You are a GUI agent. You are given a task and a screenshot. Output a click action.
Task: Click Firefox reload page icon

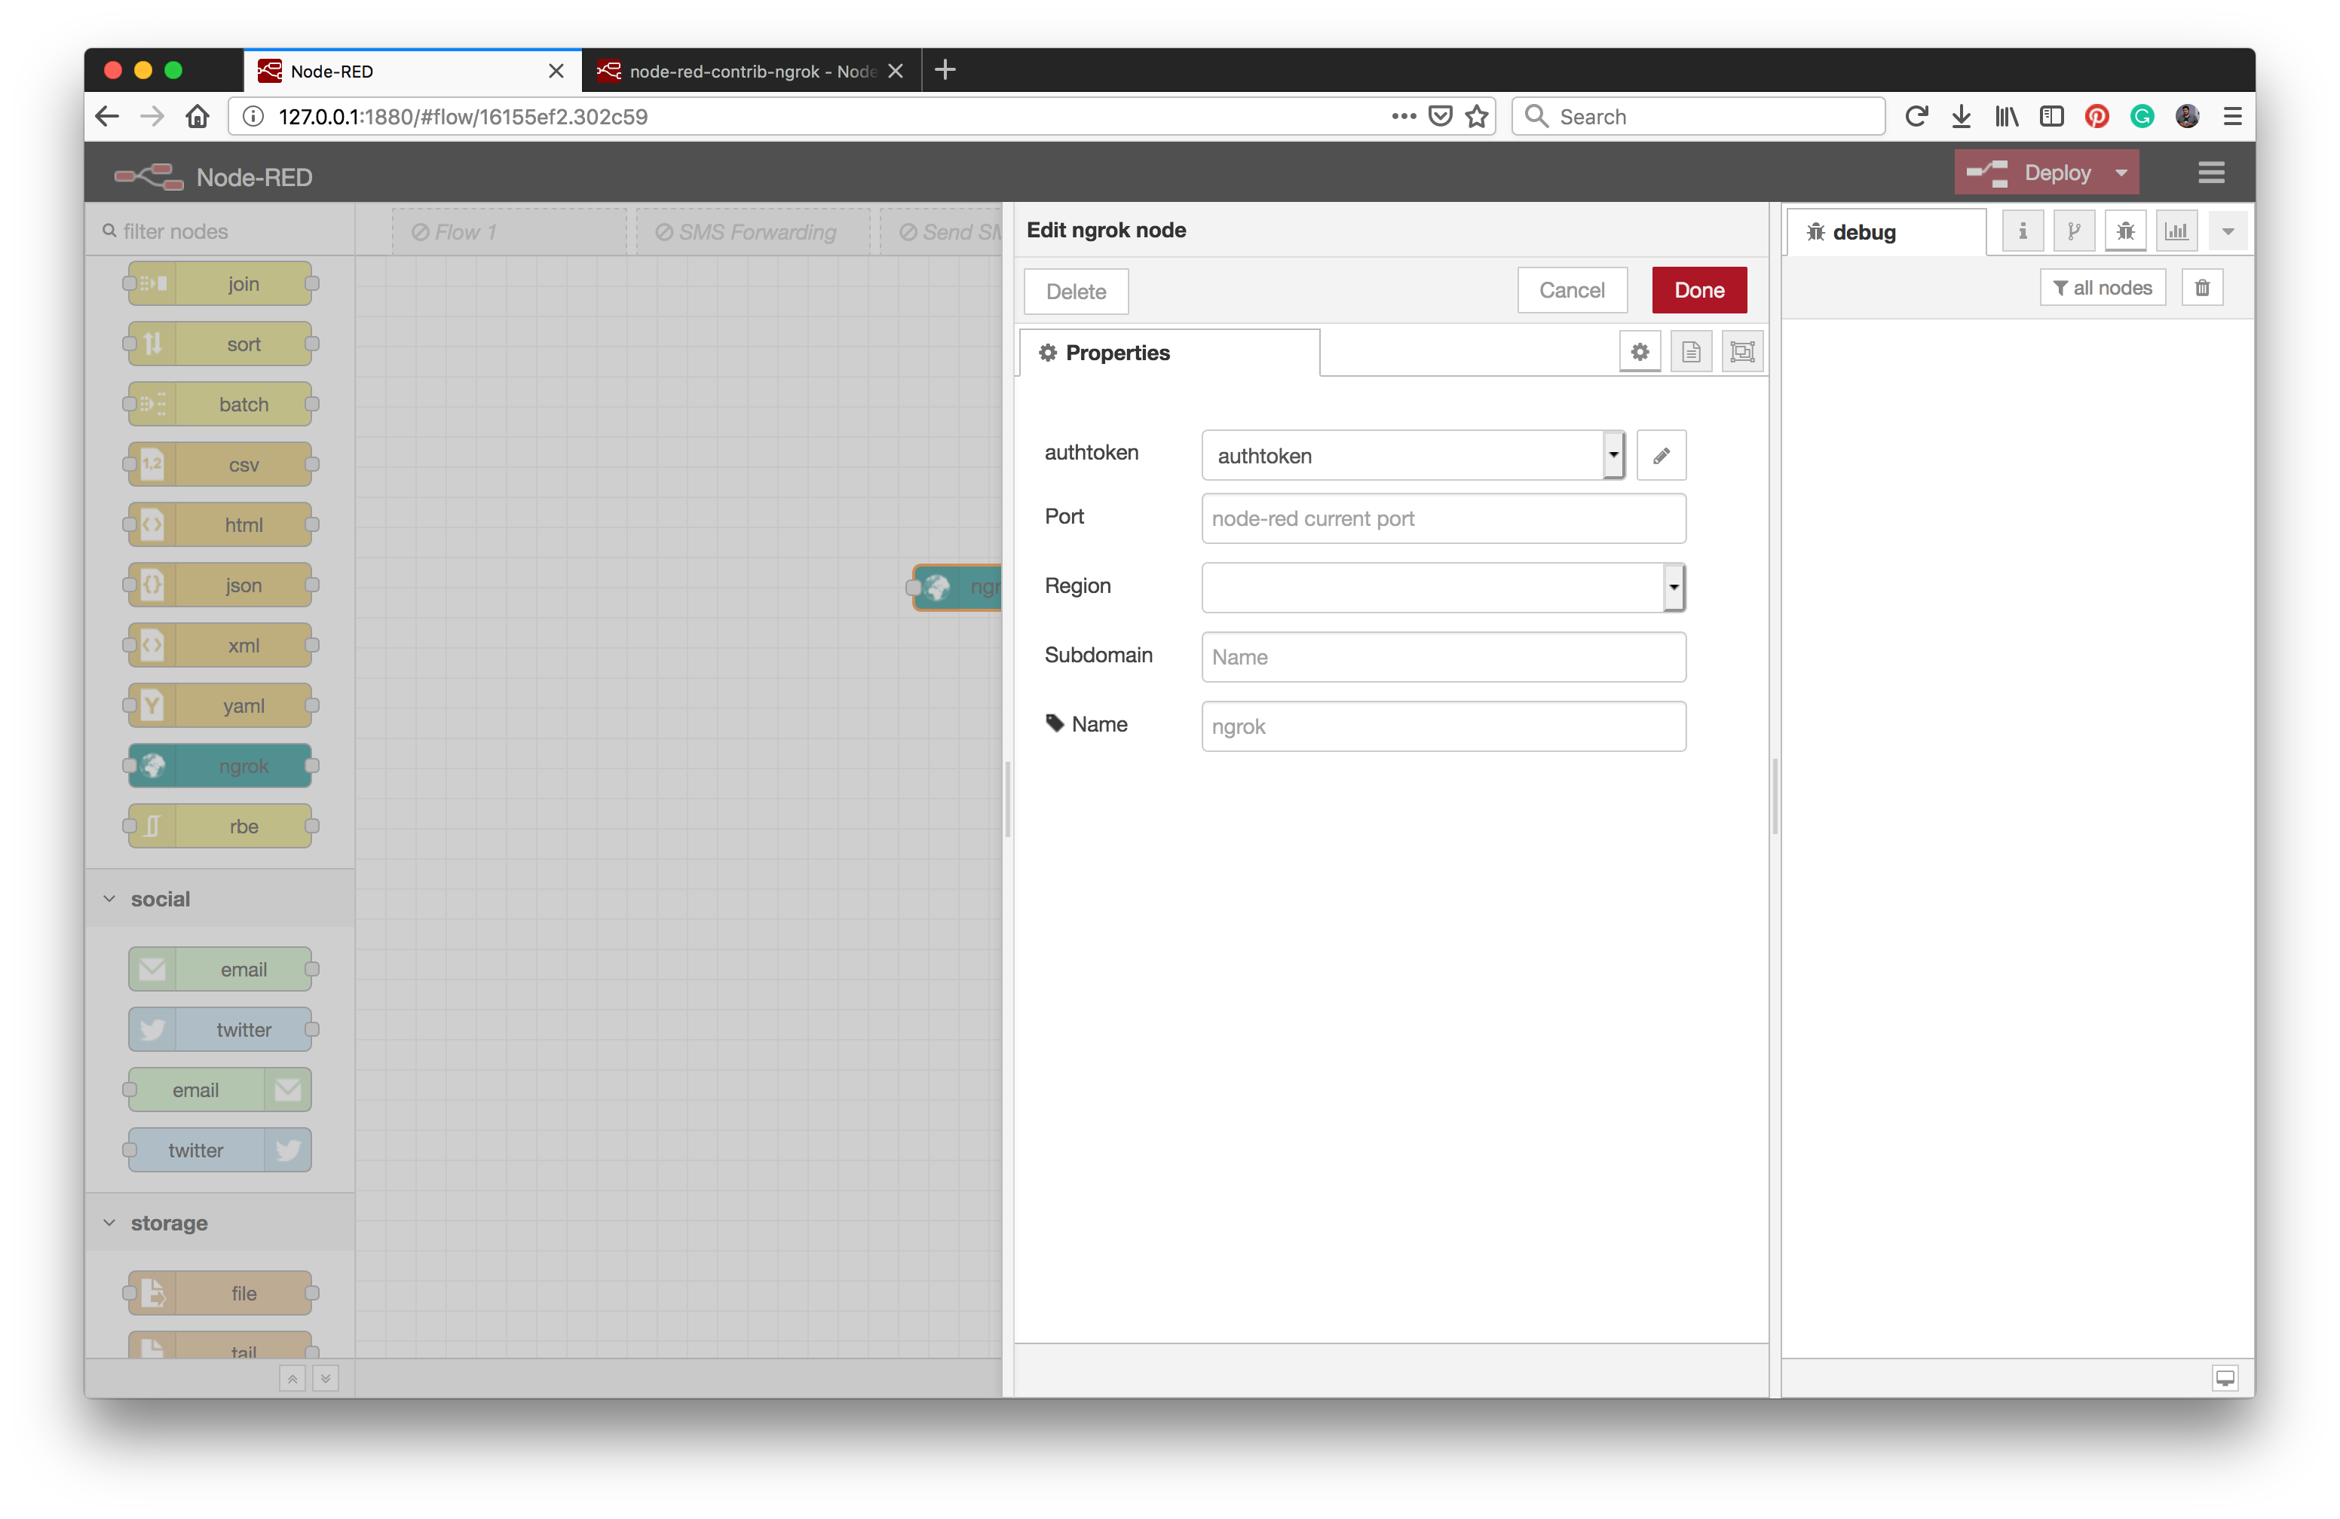point(1916,117)
